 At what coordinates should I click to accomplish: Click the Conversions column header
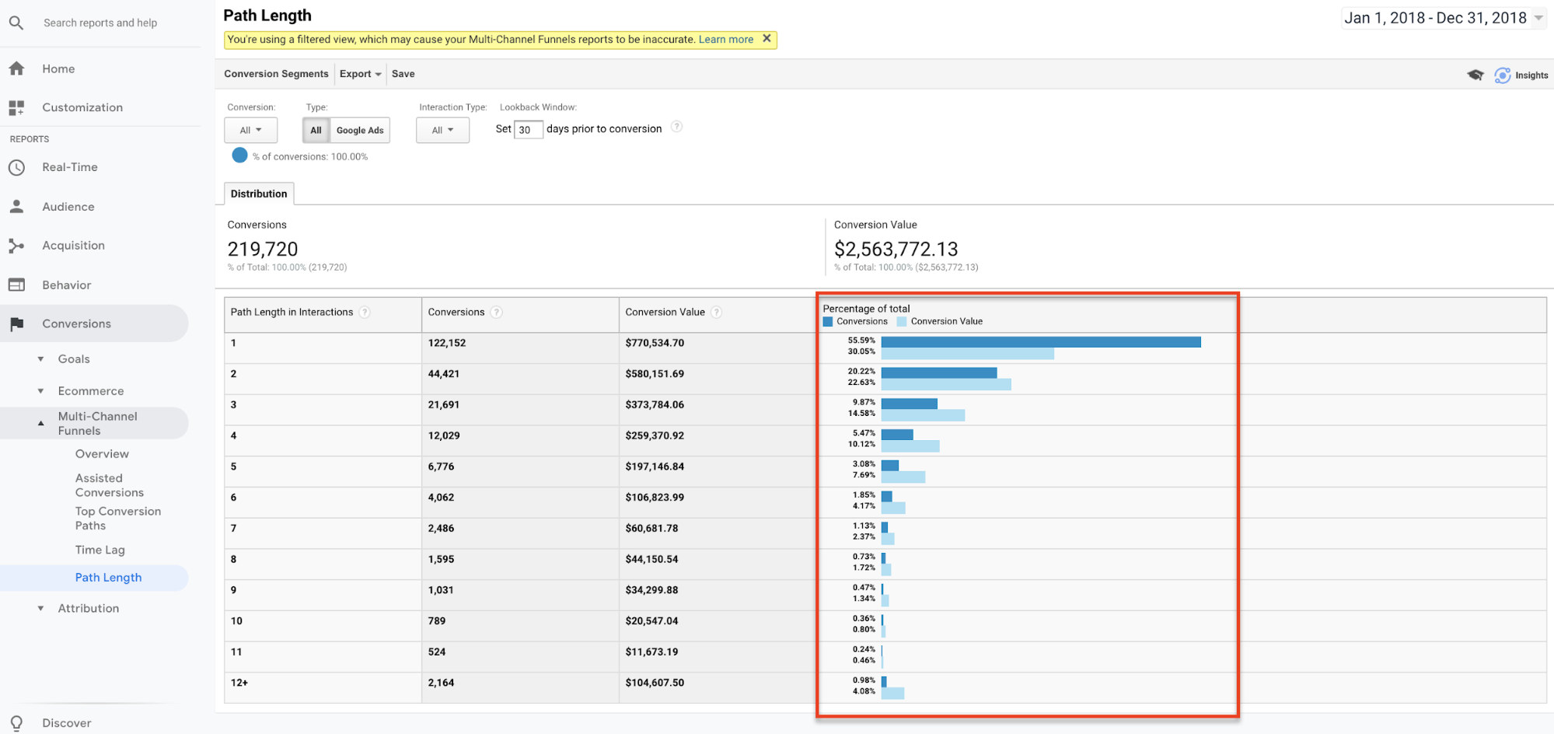[x=456, y=312]
